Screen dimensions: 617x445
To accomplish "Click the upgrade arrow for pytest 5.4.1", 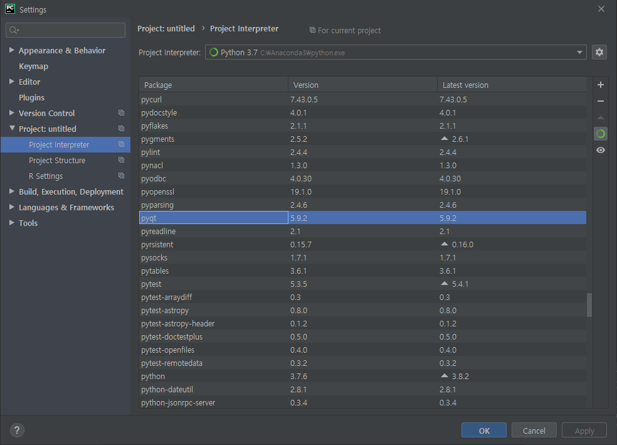I will [x=445, y=284].
